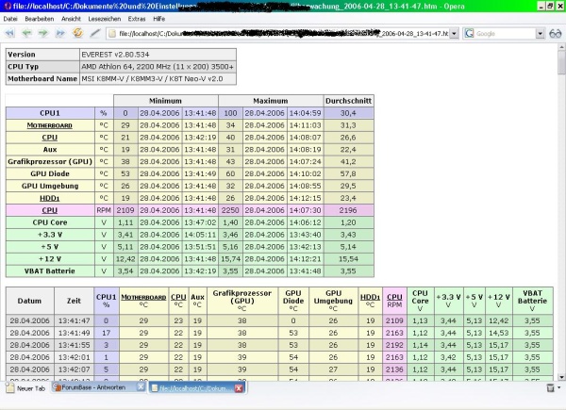The width and height of the screenshot is (566, 410).
Task: Reload the page with the Reload icon
Action: (77, 33)
